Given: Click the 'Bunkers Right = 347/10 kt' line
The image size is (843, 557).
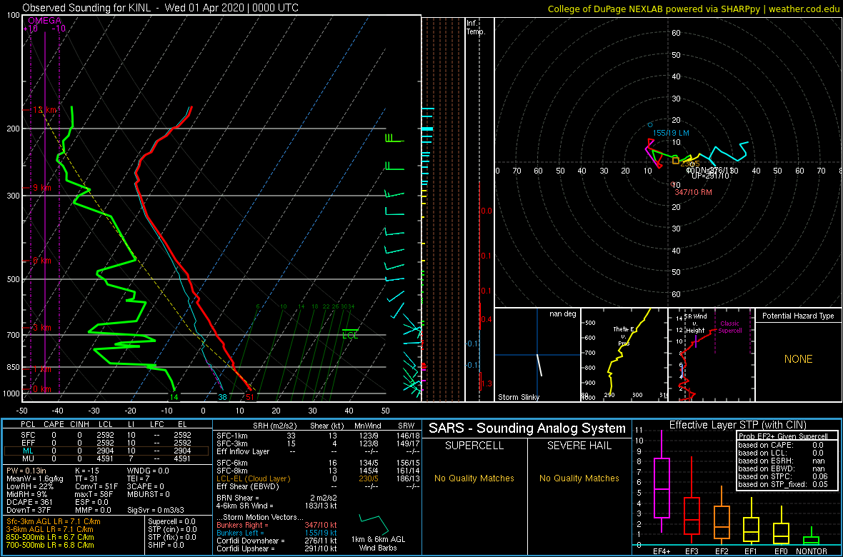Looking at the screenshot, I should click(277, 525).
